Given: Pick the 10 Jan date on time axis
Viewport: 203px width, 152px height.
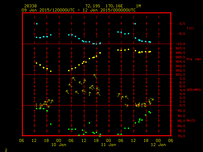Looking at the screenshot, I should pos(59,145).
